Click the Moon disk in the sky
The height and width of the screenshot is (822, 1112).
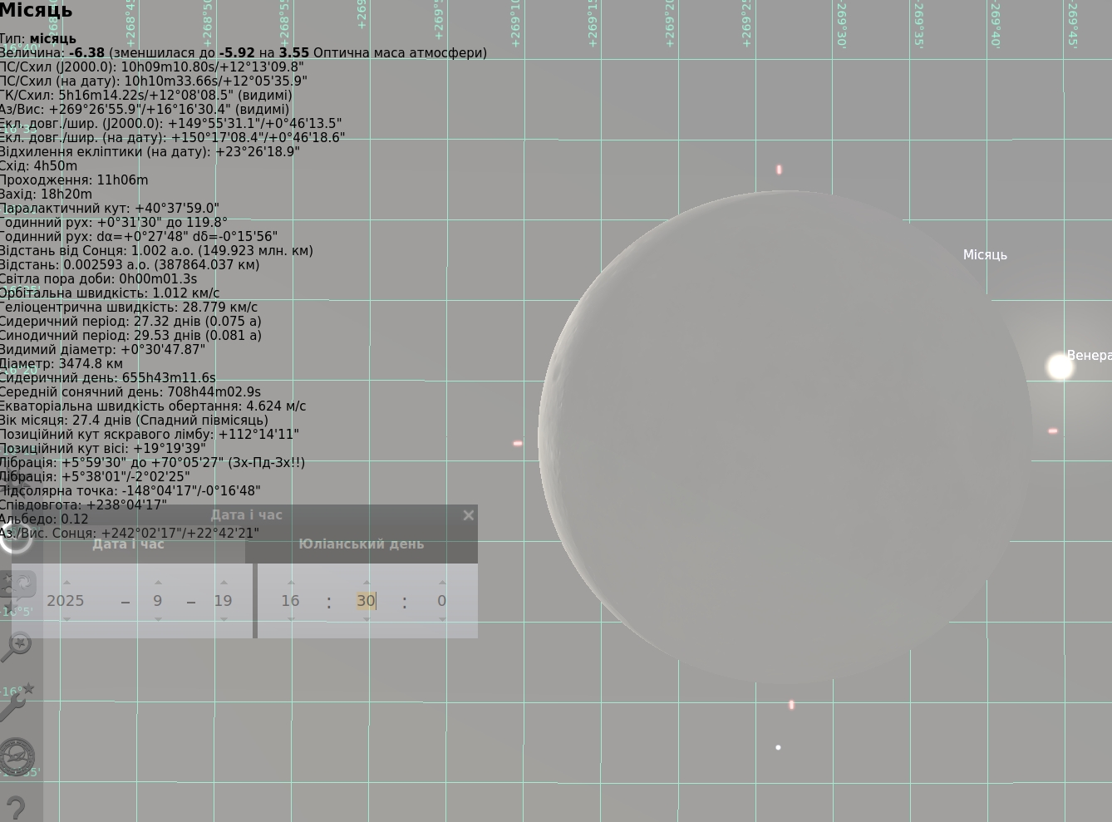(x=785, y=437)
